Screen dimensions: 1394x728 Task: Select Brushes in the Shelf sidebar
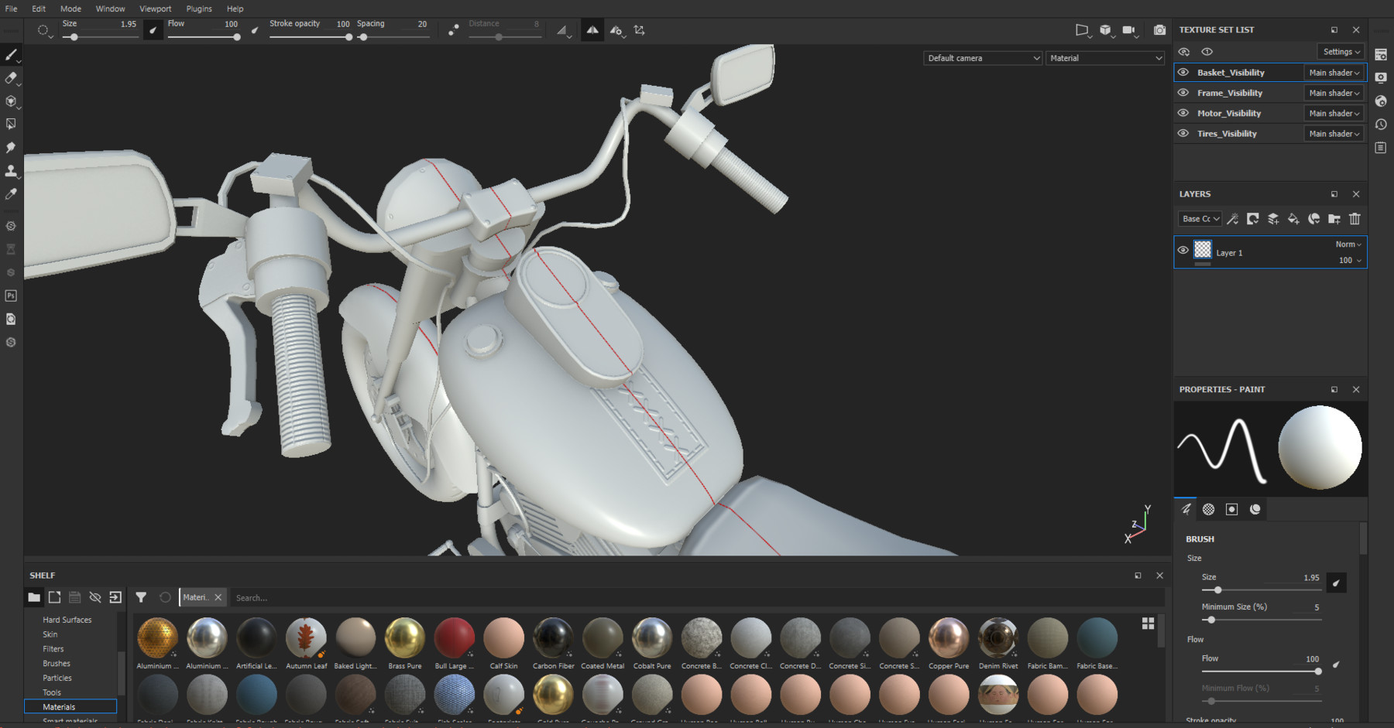[x=56, y=663]
